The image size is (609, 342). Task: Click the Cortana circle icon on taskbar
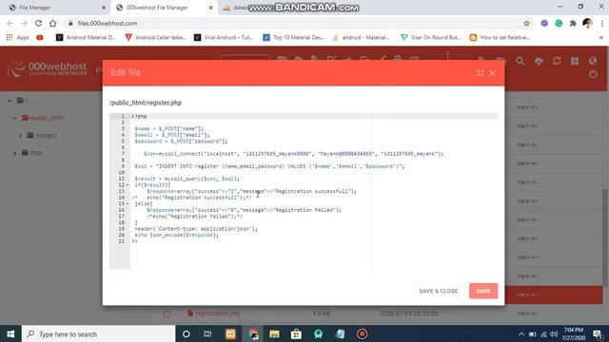click(x=187, y=333)
